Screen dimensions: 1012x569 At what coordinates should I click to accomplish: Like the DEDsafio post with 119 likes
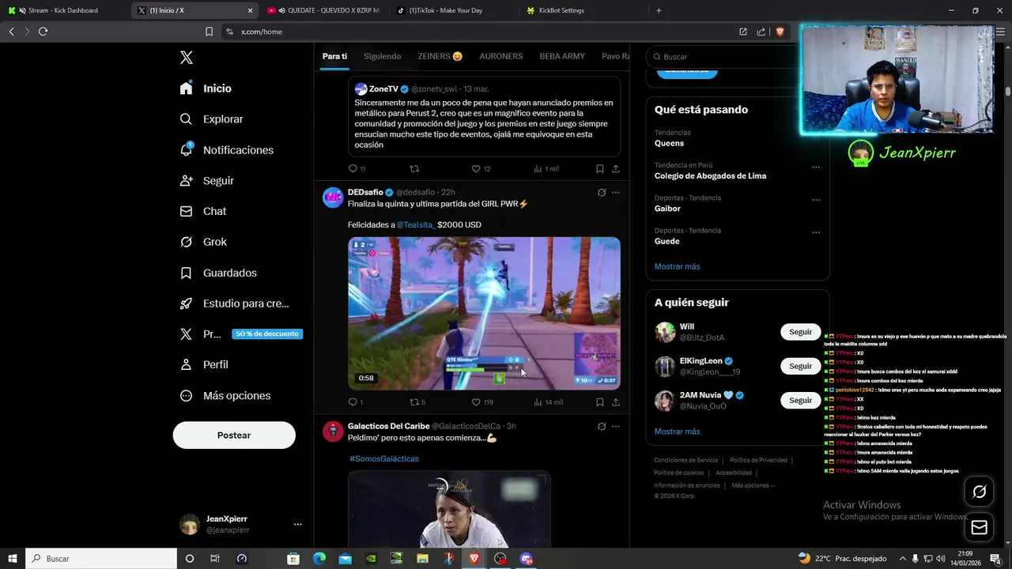(x=482, y=402)
